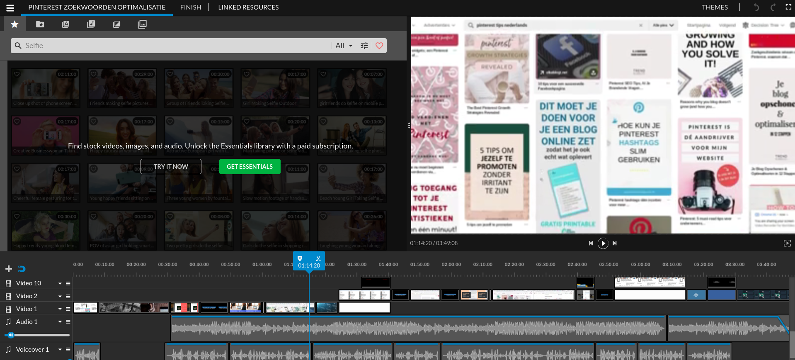
Task: Open the All media type dropdown
Action: click(344, 46)
